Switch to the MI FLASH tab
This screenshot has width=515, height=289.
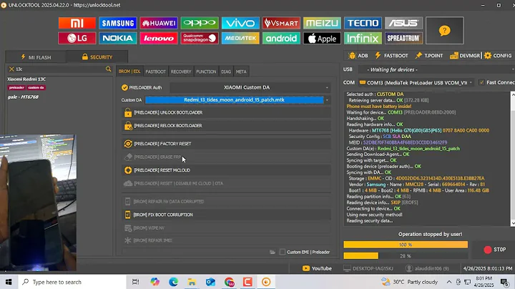coord(36,57)
